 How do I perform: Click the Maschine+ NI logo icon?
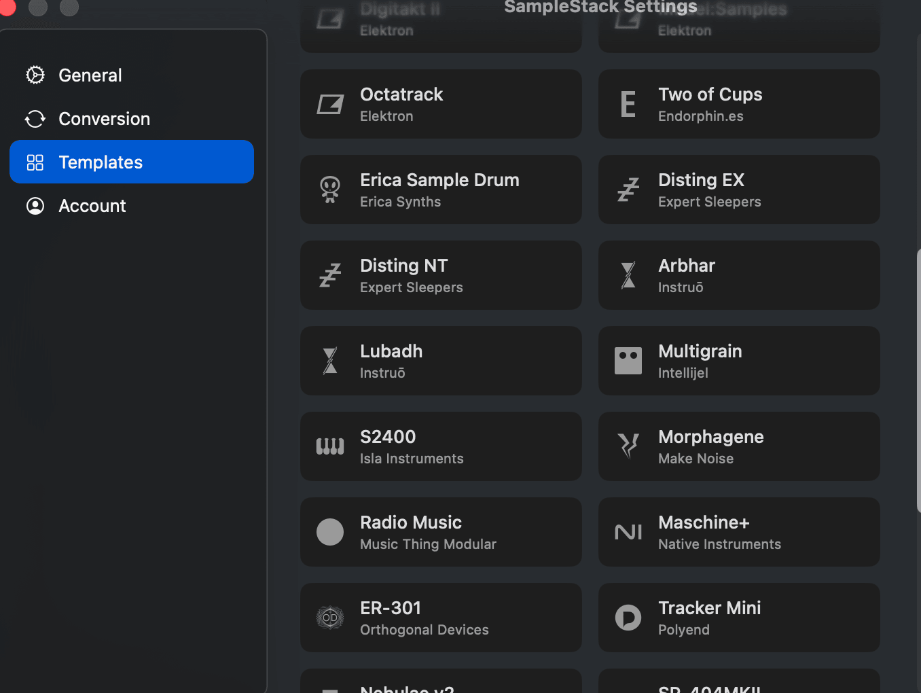[628, 532]
